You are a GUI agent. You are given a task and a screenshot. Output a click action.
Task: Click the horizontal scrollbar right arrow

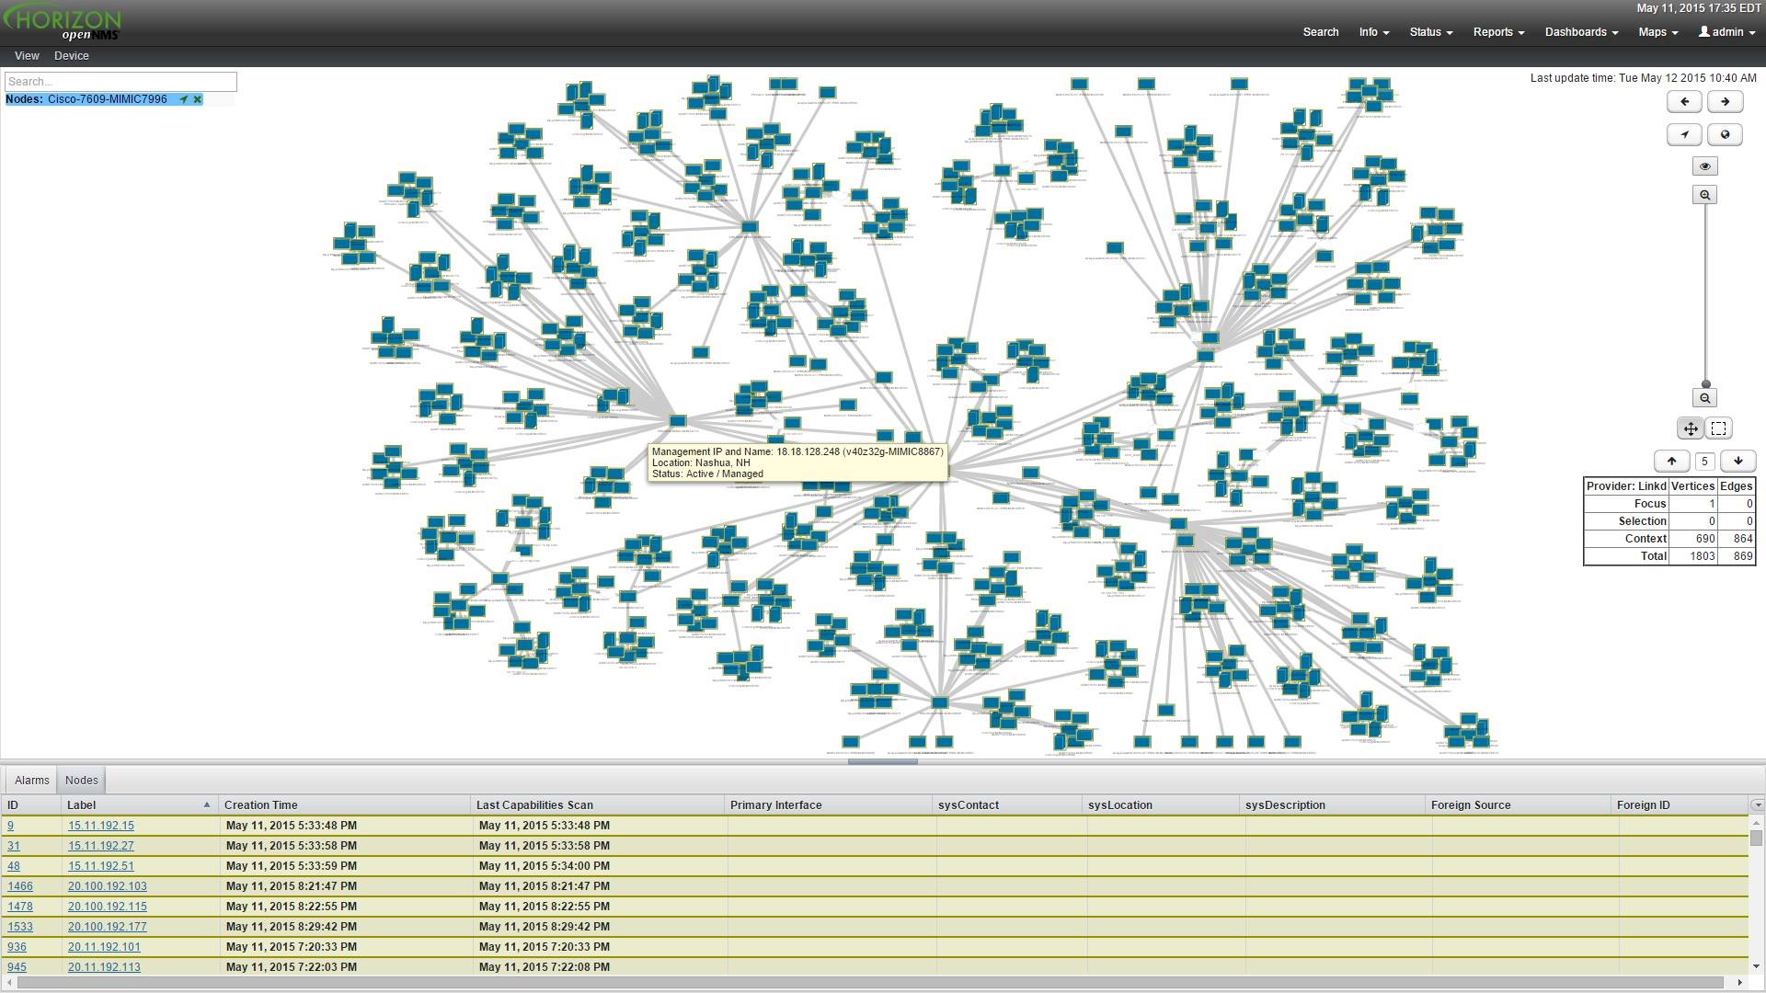click(1739, 983)
